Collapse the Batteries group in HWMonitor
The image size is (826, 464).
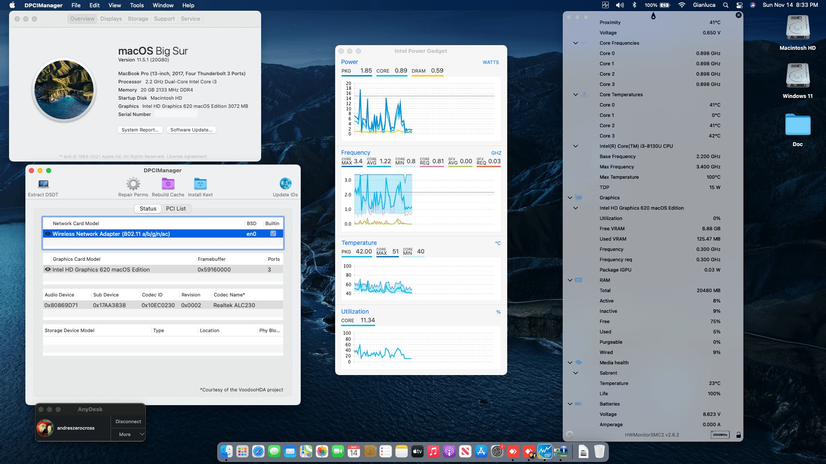(x=570, y=404)
